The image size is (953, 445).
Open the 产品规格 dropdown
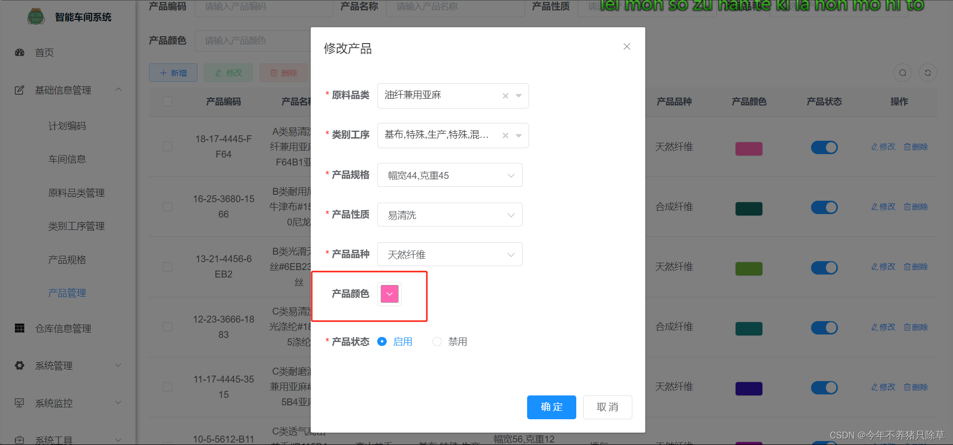(450, 175)
